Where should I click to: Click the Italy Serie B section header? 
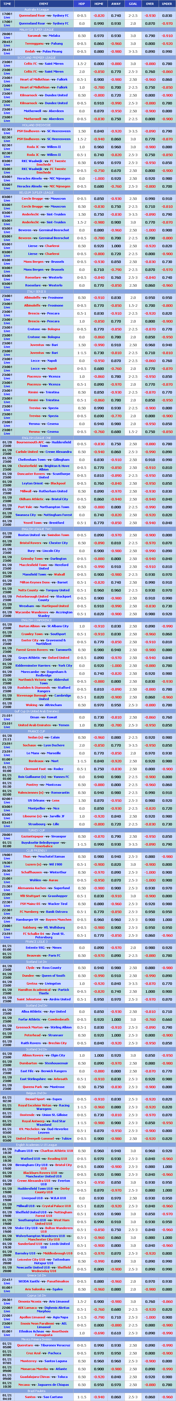click(x=43, y=292)
